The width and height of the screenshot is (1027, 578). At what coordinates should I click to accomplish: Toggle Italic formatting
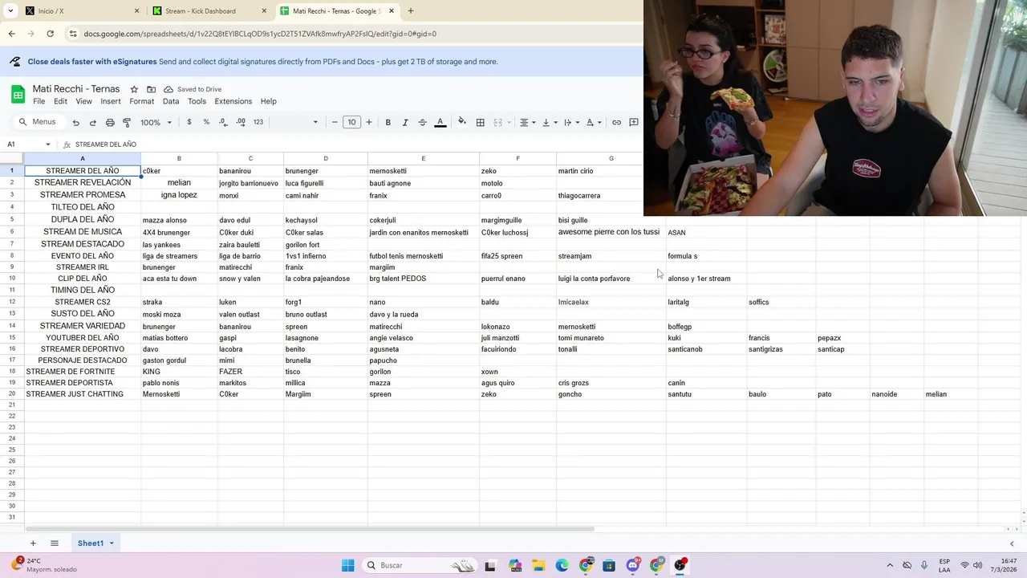(x=405, y=122)
